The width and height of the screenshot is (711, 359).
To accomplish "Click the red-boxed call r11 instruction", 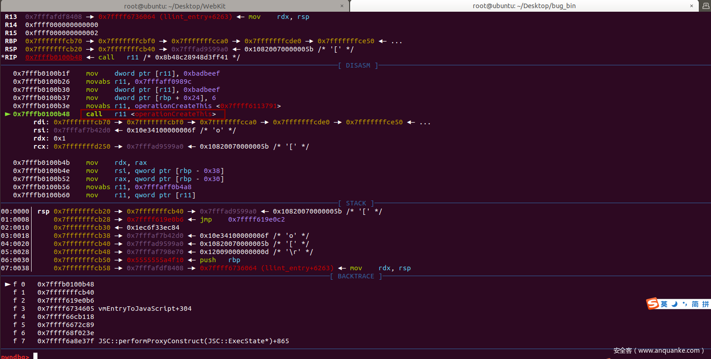I will pos(152,114).
